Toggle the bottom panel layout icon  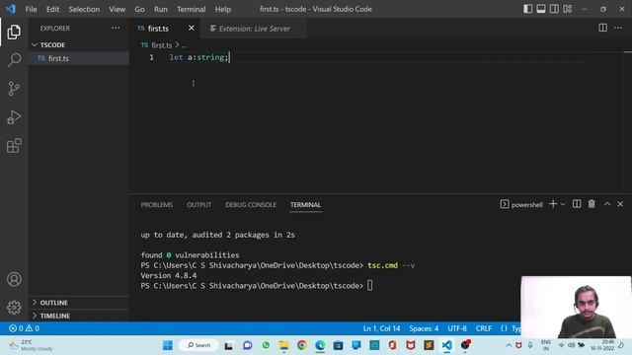point(541,9)
